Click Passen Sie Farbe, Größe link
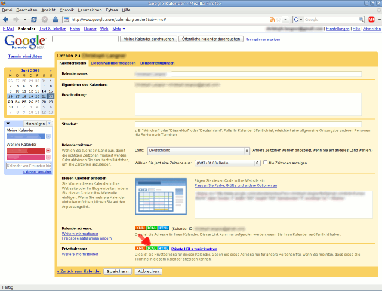The height and width of the screenshot is (291, 382). click(x=236, y=186)
